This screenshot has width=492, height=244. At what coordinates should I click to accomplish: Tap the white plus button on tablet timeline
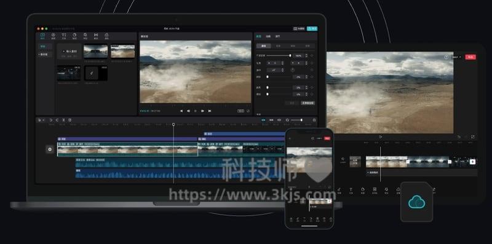pos(472,162)
